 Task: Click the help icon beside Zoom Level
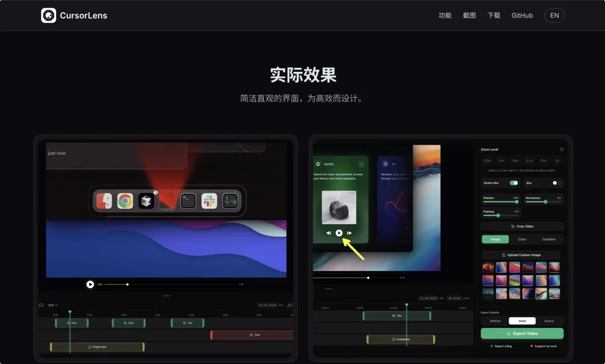561,150
